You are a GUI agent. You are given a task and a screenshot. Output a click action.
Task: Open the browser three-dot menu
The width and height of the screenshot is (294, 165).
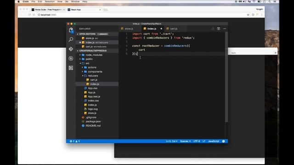click(262, 15)
